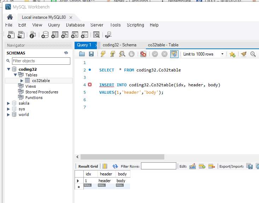Open the Help menu

tap(154, 25)
